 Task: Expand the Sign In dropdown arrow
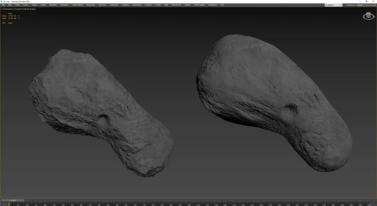point(341,5)
